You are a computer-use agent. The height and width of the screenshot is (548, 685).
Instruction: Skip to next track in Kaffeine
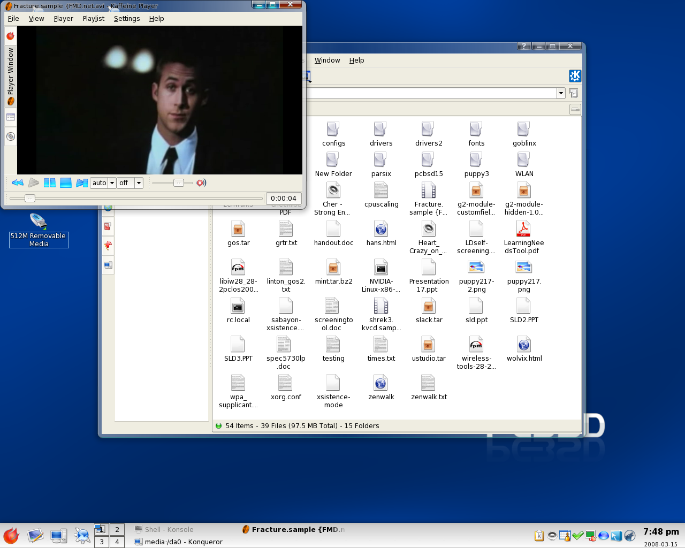point(82,182)
